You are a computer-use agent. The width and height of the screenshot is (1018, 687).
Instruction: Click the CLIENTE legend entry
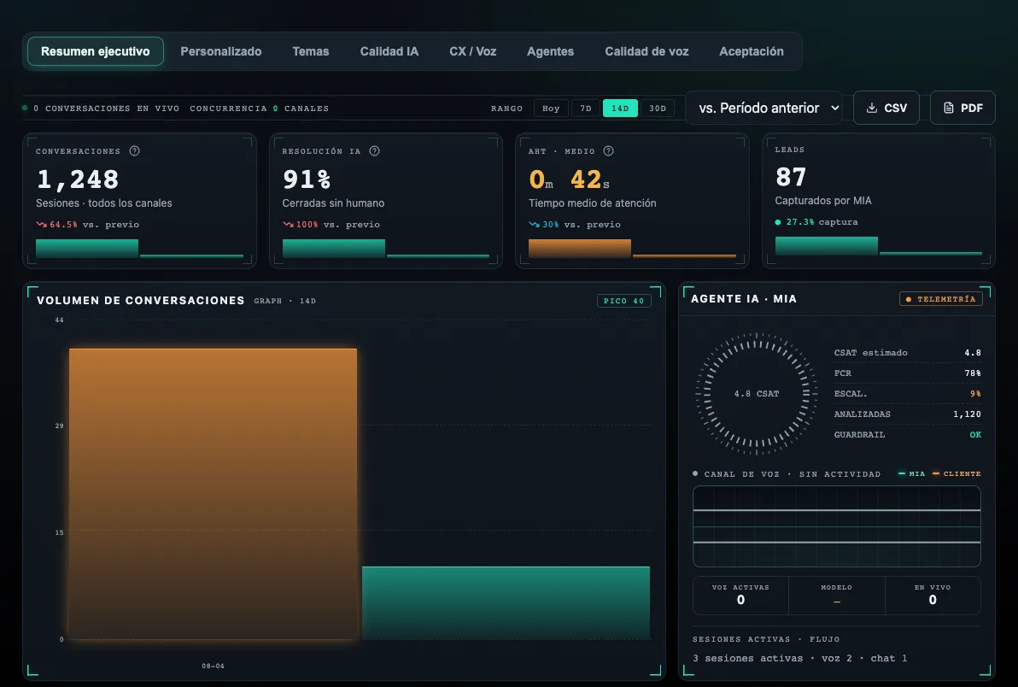(x=957, y=474)
